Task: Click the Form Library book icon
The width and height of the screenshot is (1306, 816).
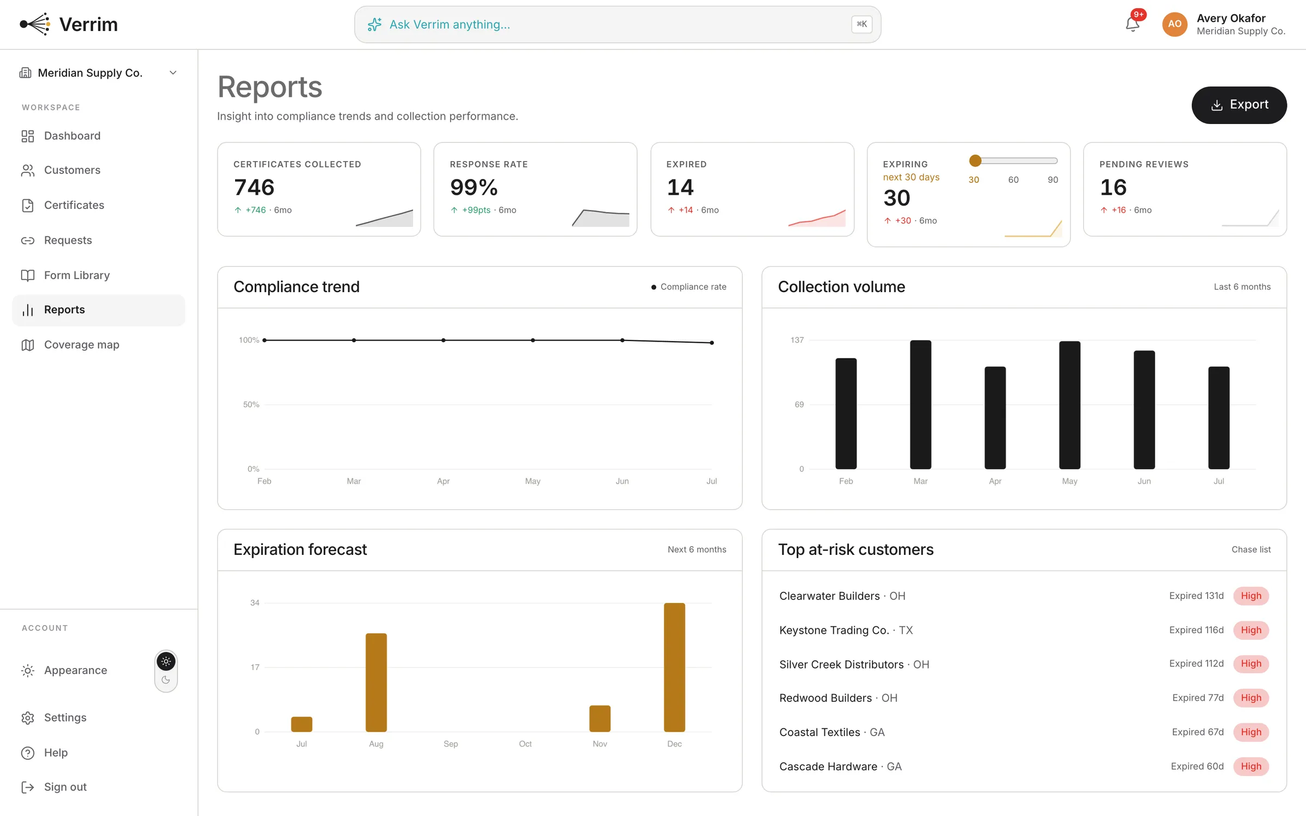Action: pyautogui.click(x=28, y=275)
